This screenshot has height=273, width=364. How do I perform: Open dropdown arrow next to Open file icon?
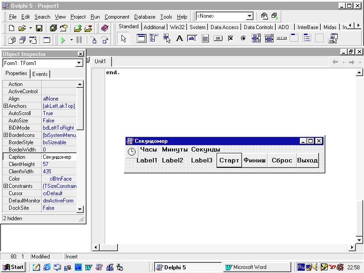pyautogui.click(x=30, y=28)
